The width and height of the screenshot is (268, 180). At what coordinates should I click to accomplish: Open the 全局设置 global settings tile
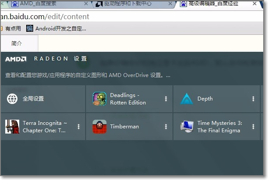coord(43,98)
